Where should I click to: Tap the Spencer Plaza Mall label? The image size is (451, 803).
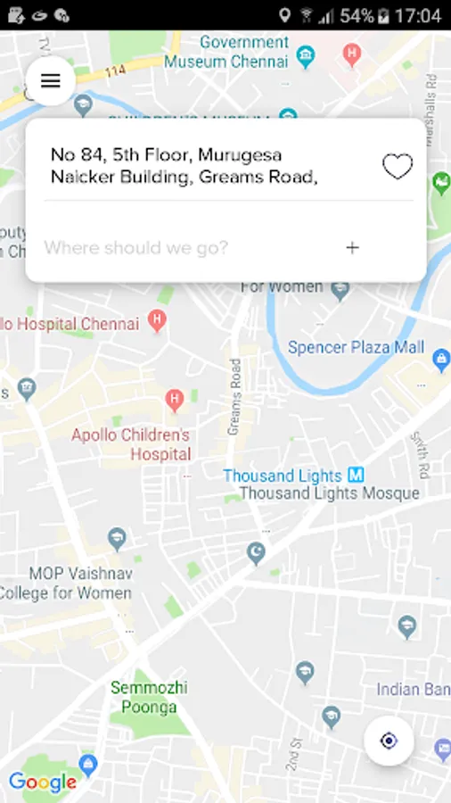[x=356, y=347]
